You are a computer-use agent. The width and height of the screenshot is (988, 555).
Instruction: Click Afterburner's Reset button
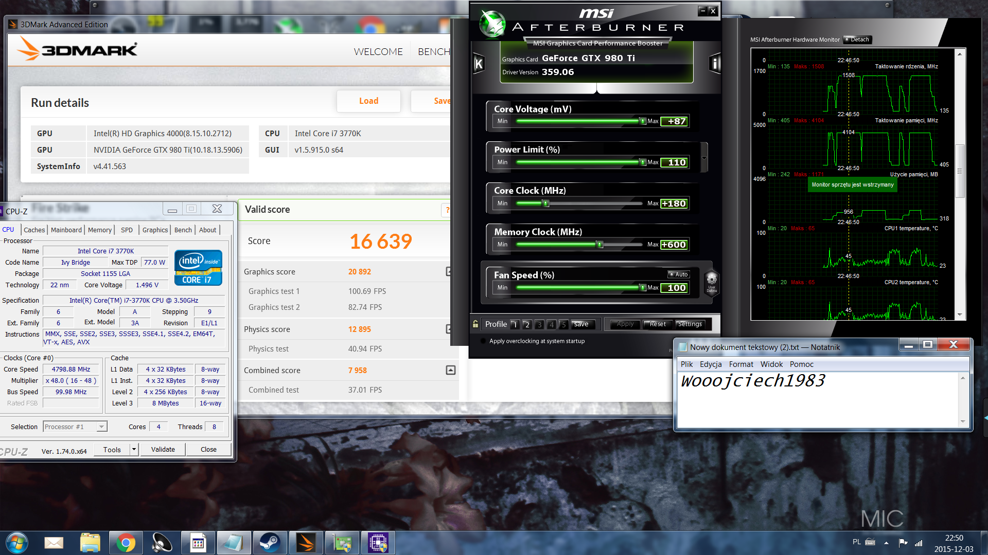(x=658, y=324)
